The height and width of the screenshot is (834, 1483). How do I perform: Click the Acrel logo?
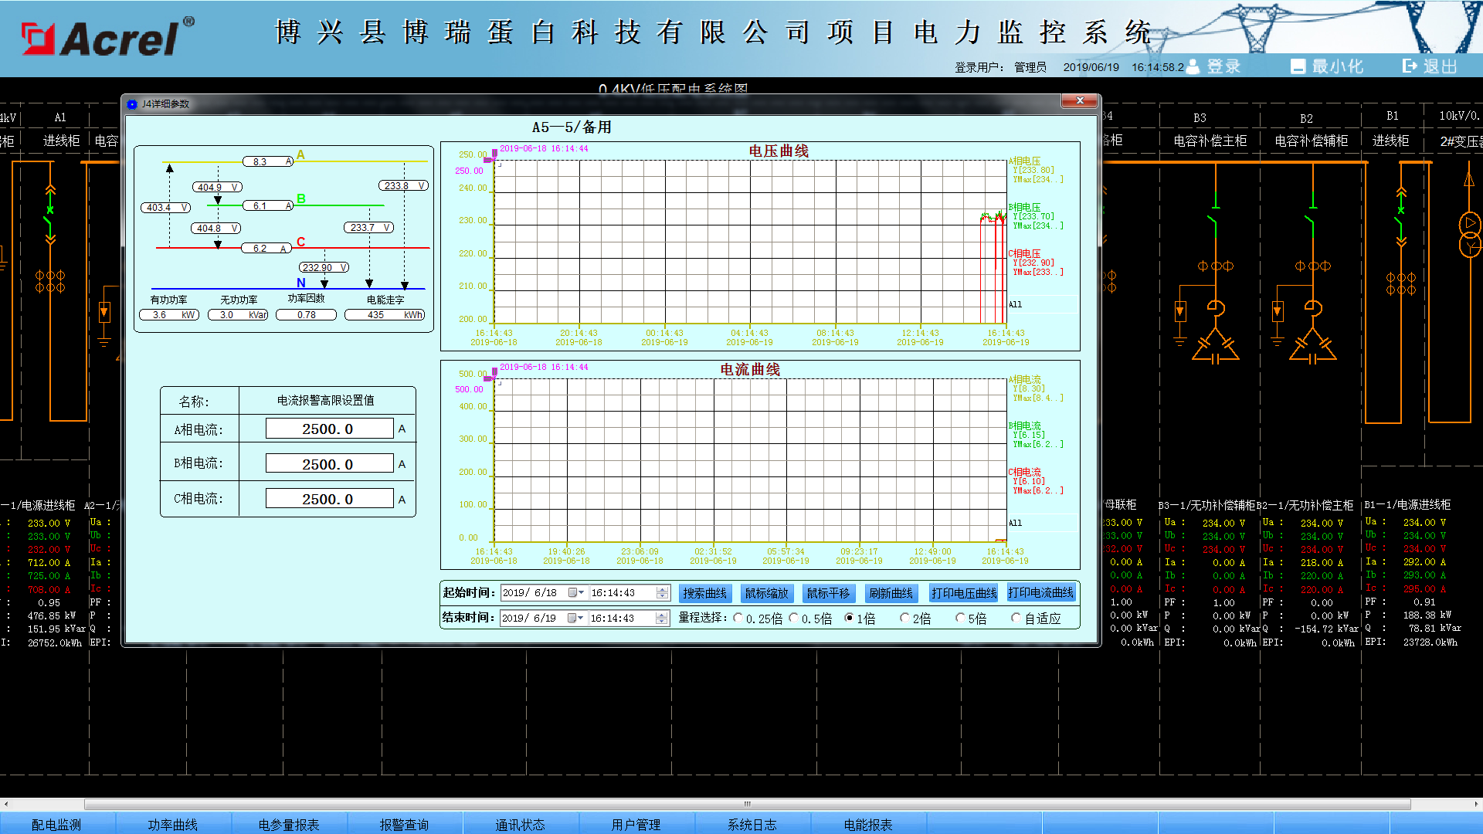coord(108,36)
